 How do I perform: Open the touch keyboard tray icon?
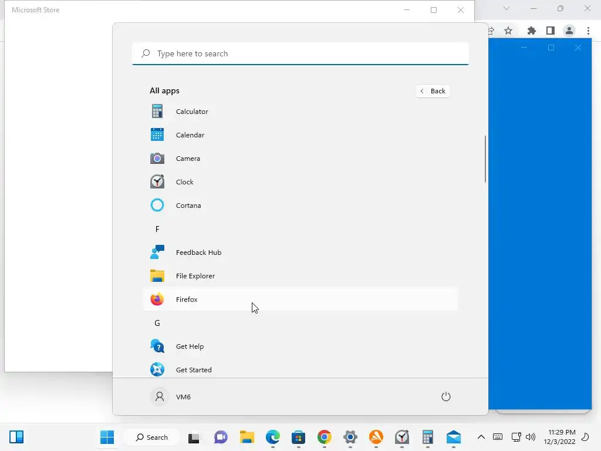498,437
